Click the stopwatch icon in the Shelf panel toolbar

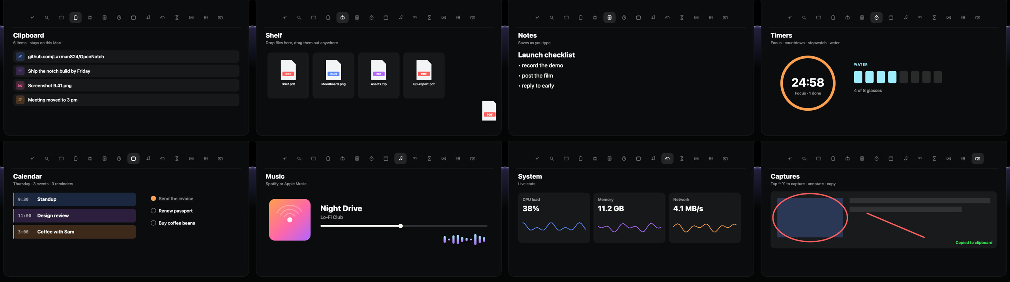click(x=371, y=18)
